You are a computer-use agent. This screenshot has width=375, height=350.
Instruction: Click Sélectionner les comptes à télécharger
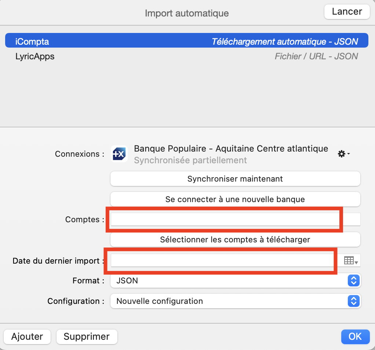pyautogui.click(x=235, y=239)
